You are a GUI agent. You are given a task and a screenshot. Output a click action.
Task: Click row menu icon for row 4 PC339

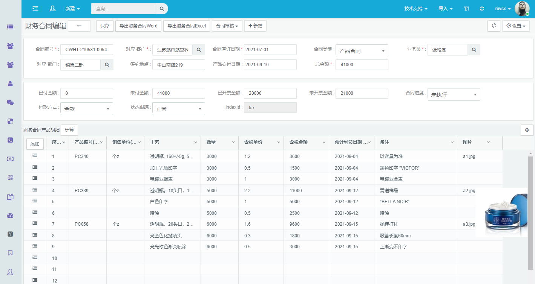[35, 190]
